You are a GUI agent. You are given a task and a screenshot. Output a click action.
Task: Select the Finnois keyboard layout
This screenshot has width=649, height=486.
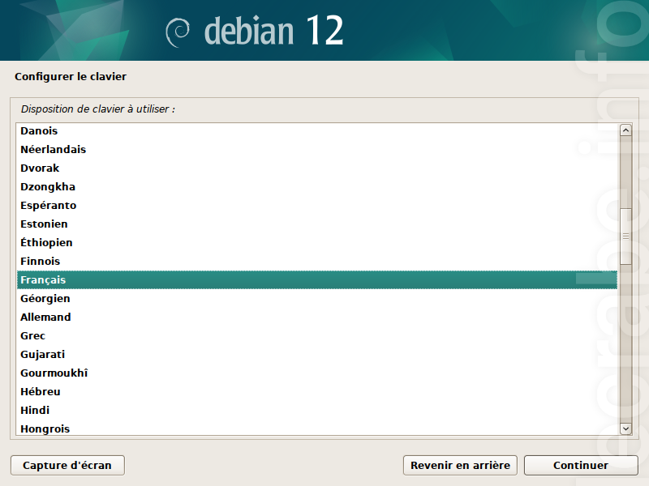(x=317, y=261)
